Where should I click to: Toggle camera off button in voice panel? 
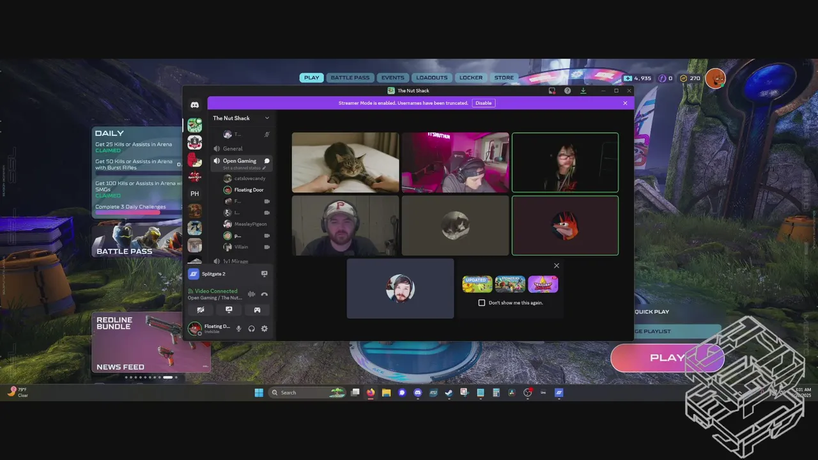click(x=201, y=310)
